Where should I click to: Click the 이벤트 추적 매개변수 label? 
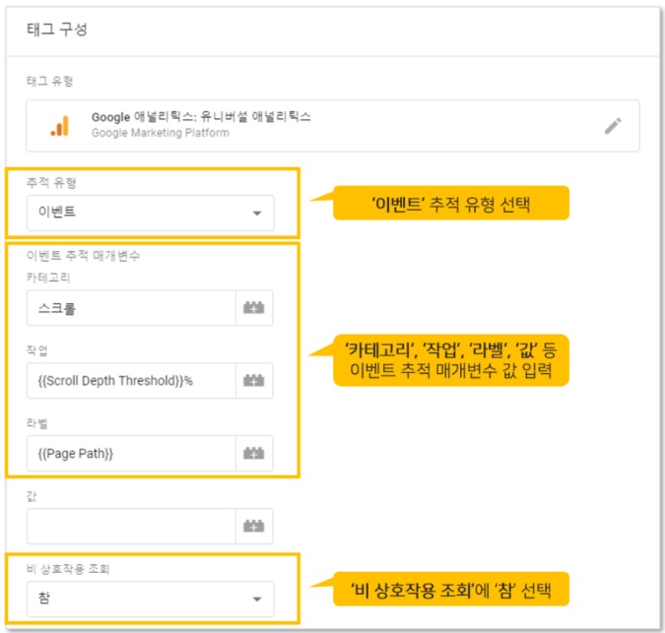[x=83, y=256]
